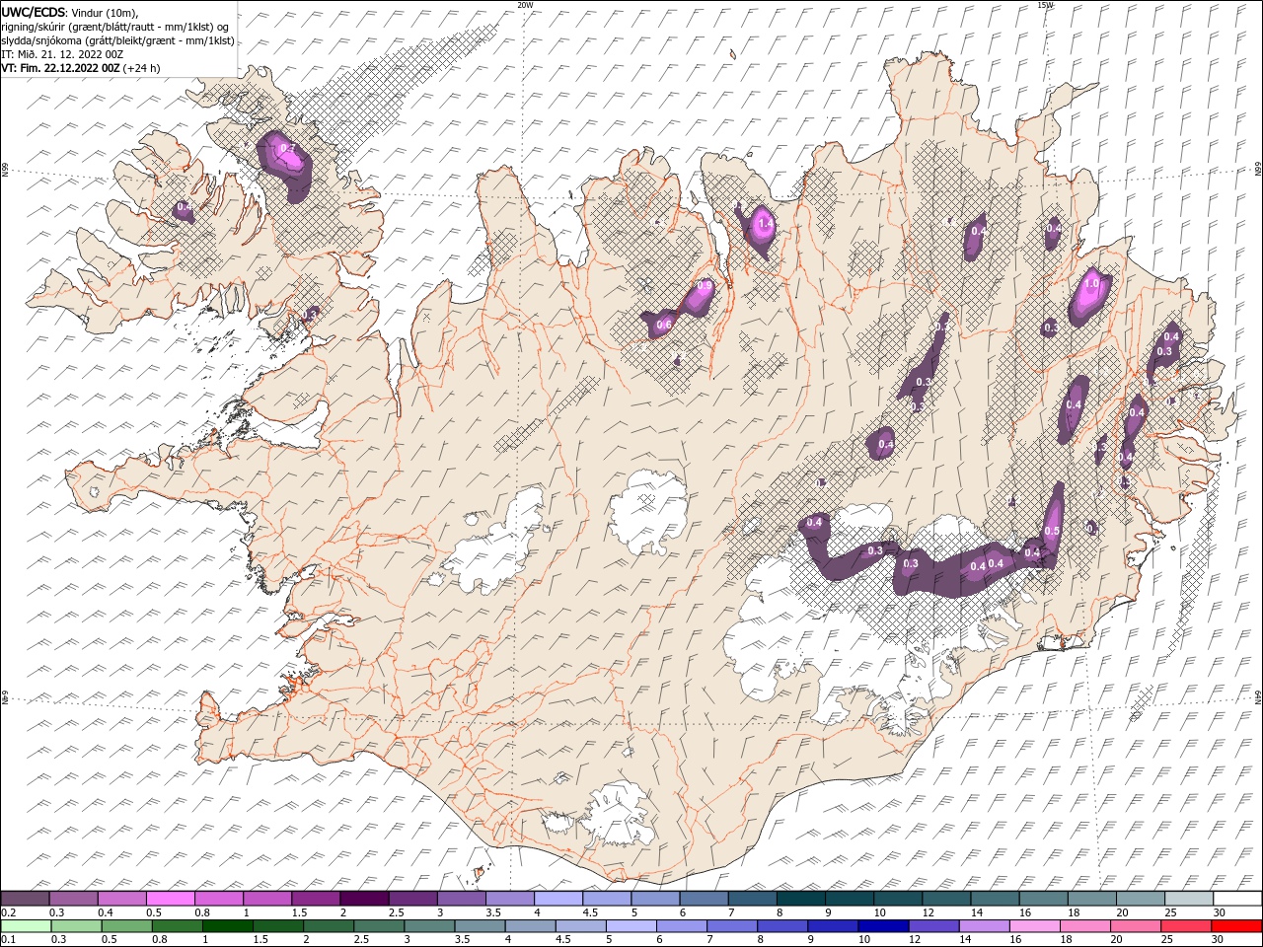Click the 0.6 snowfall value on the map
Viewport: 1263px width, 947px height.
pyautogui.click(x=664, y=325)
